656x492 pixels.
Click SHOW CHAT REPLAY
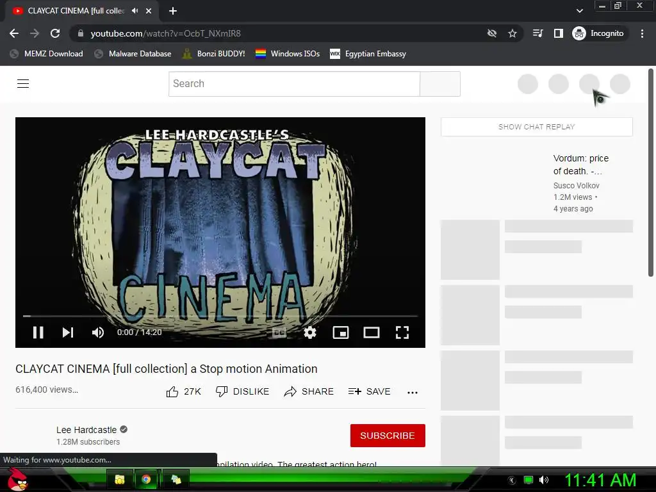537,127
